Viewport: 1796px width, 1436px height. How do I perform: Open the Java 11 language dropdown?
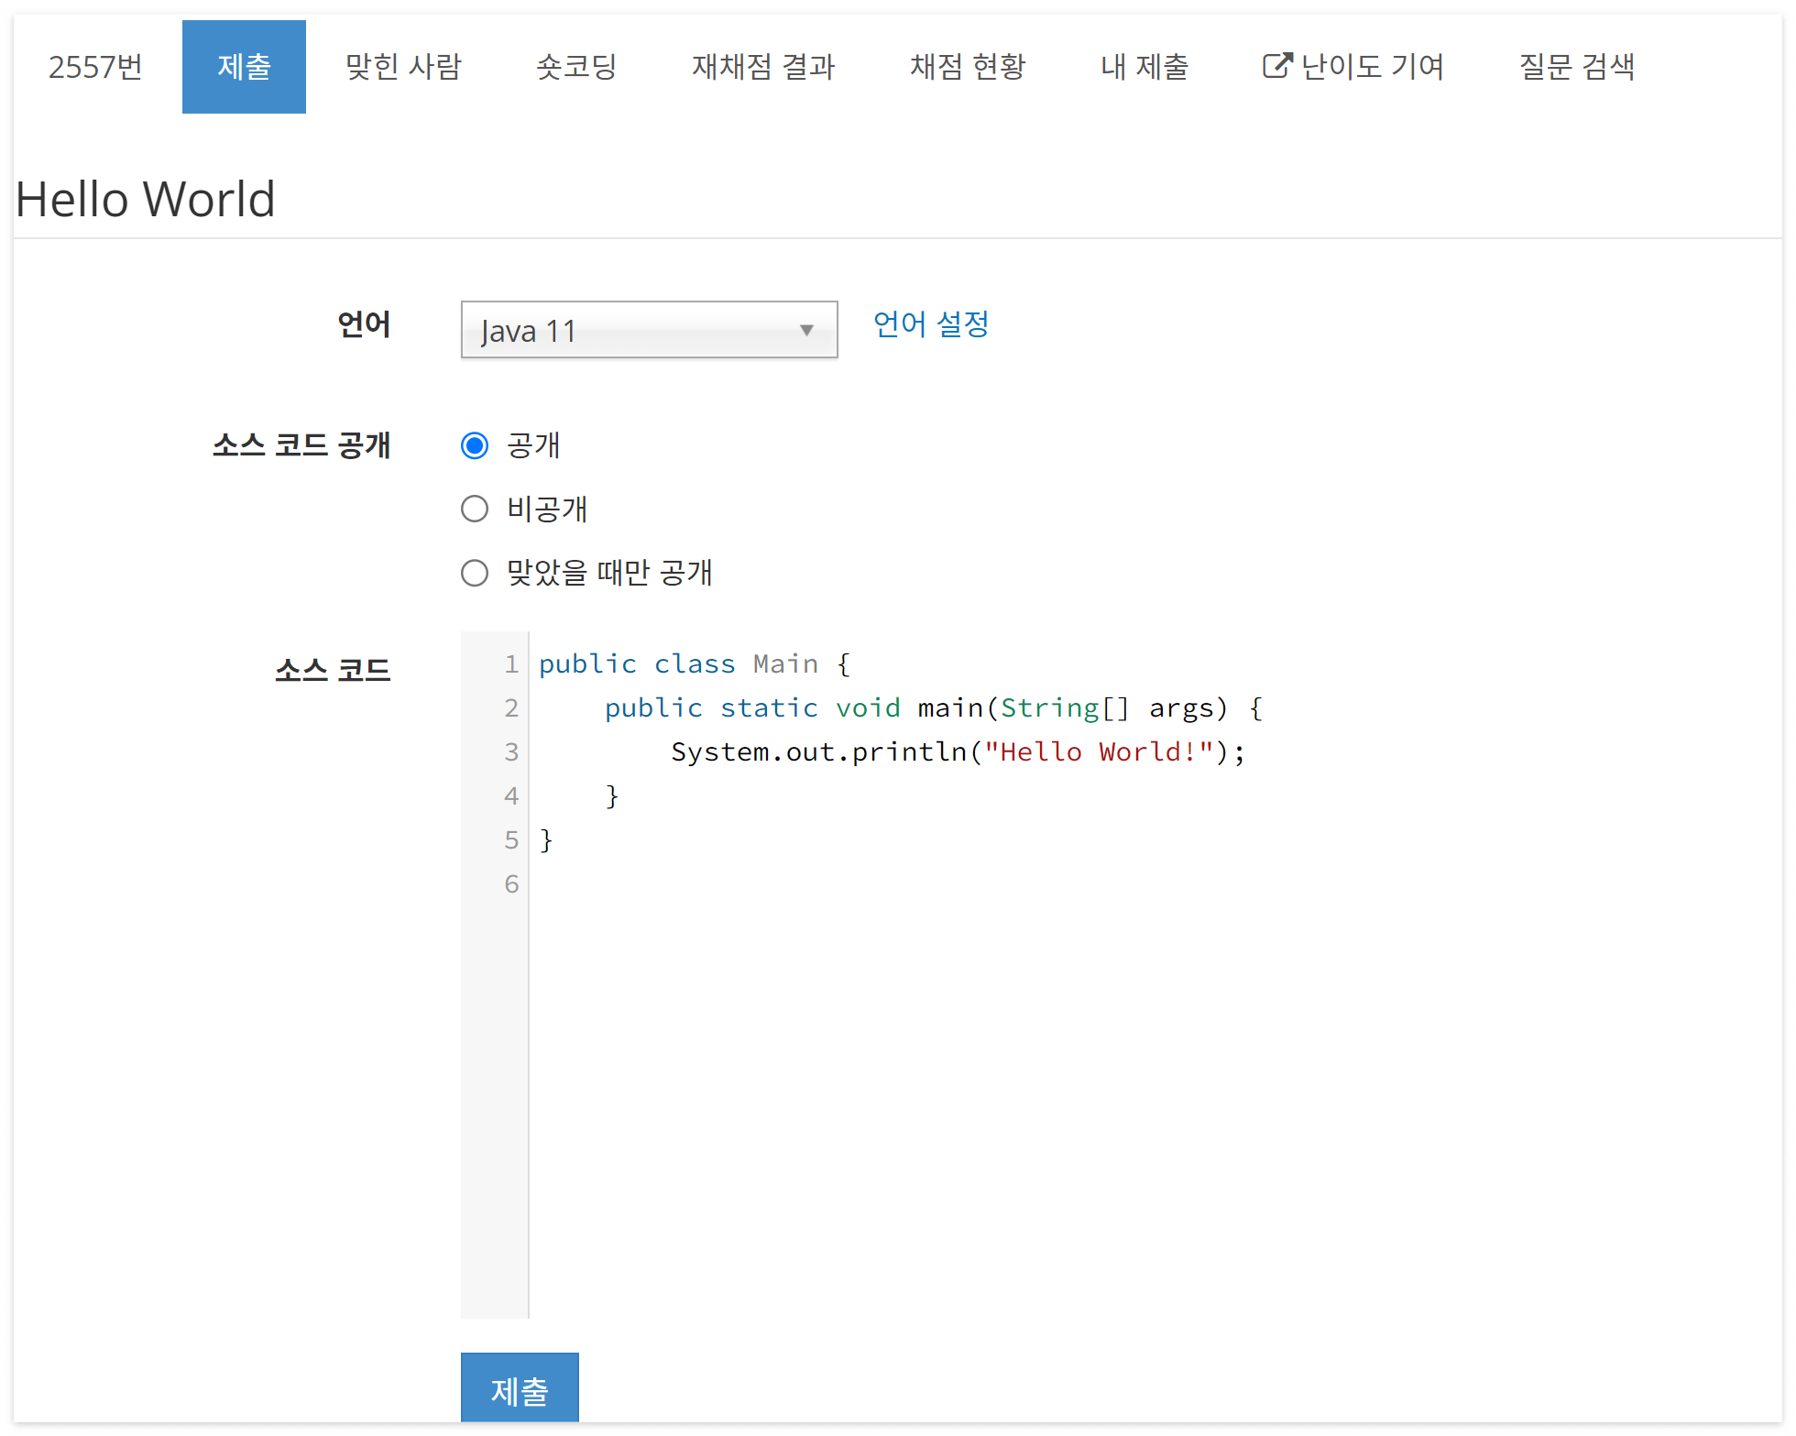(x=648, y=330)
